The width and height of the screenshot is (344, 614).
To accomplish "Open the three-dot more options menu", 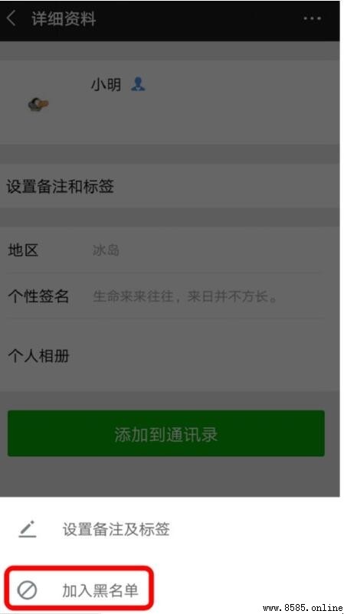I will pos(313,18).
